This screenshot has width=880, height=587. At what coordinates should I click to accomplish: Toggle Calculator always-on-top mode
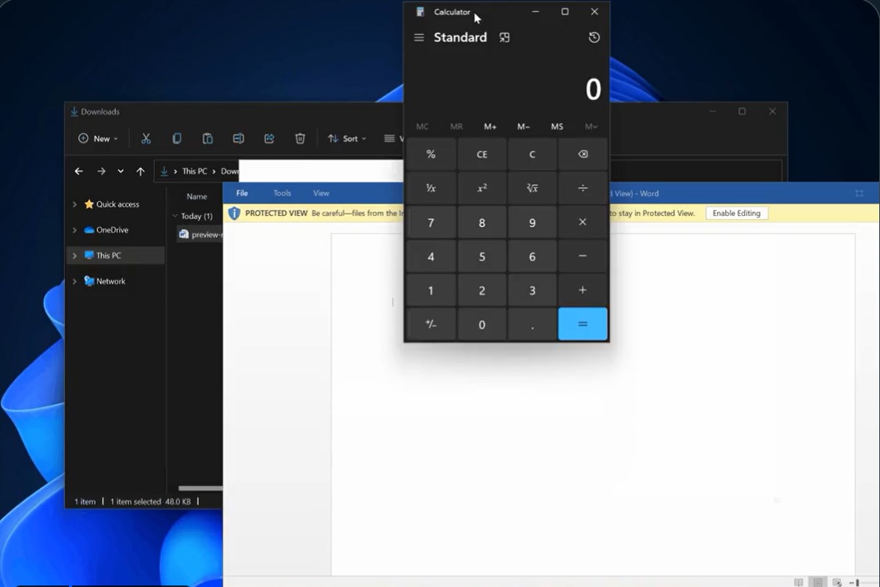click(x=504, y=37)
